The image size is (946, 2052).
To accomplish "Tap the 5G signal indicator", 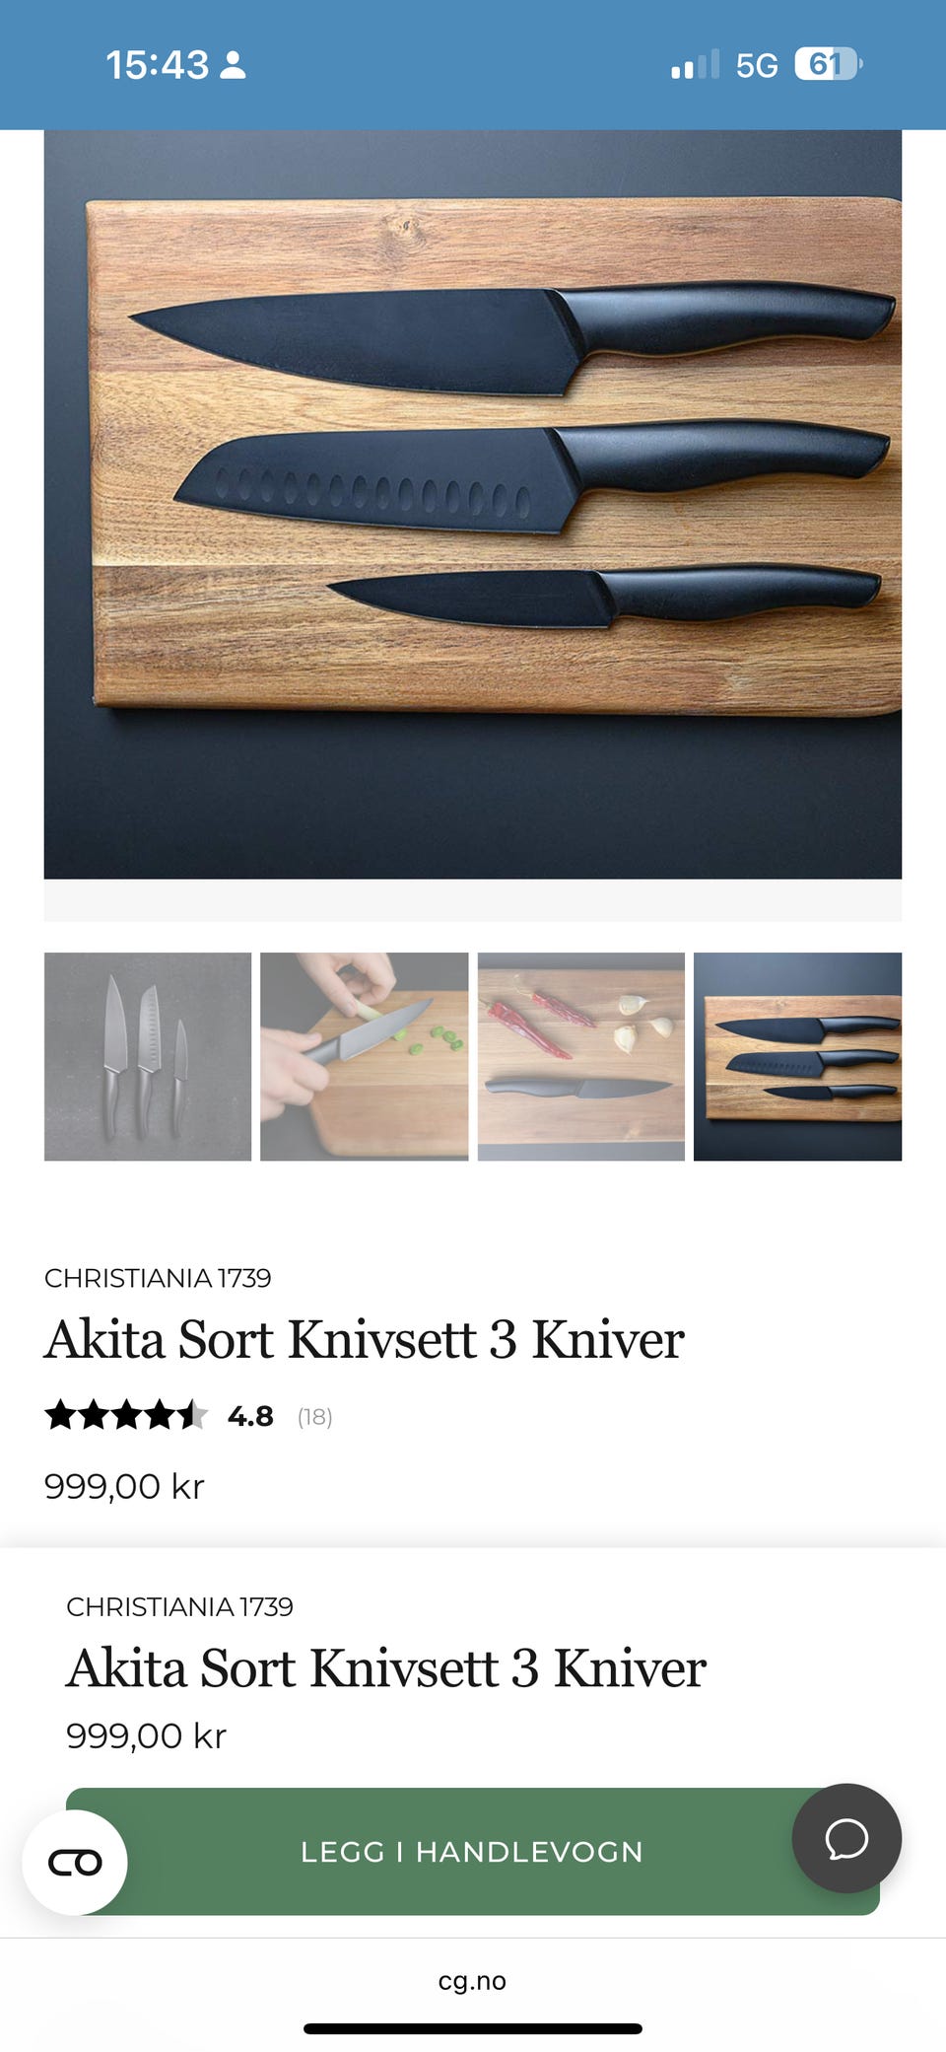I will click(x=757, y=65).
